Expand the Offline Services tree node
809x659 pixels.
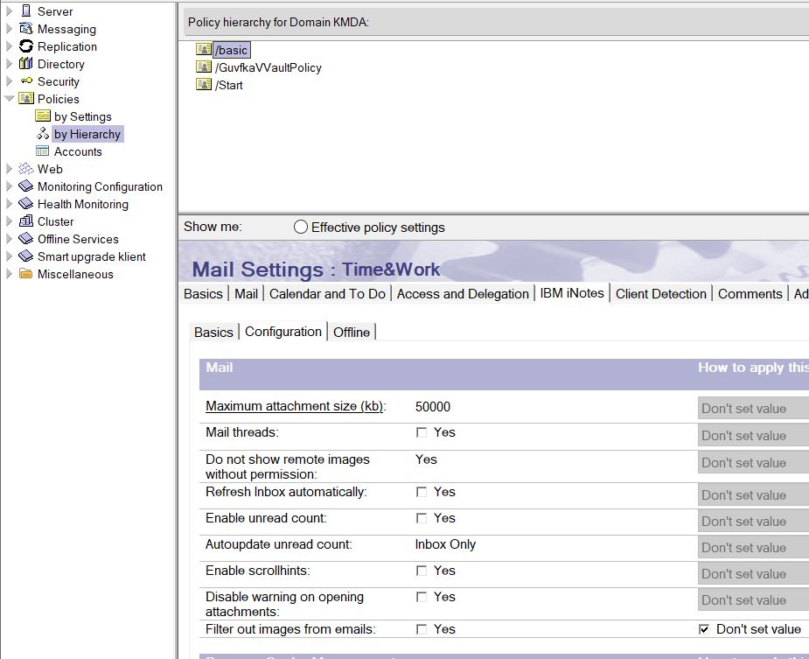(x=10, y=239)
